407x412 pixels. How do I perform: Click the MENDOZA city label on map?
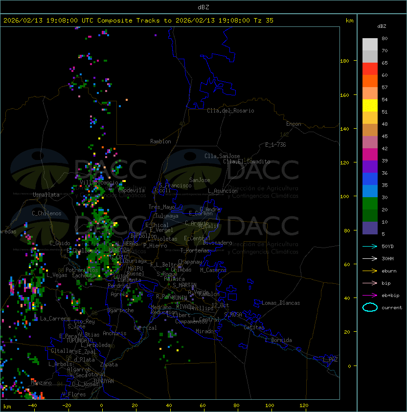[x=119, y=250]
